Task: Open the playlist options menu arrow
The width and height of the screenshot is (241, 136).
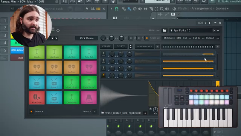Action: pos(111,9)
